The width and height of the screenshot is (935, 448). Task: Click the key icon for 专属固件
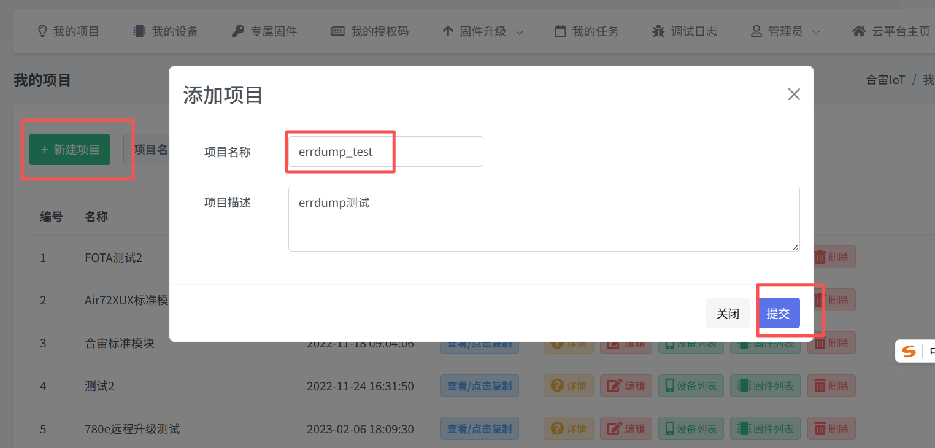(x=238, y=31)
